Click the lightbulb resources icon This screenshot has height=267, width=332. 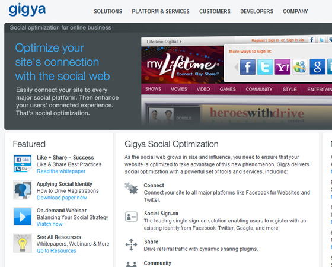coord(23,243)
